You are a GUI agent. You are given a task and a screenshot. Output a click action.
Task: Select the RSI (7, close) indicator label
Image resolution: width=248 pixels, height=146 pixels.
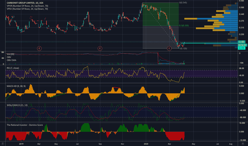point(13,68)
